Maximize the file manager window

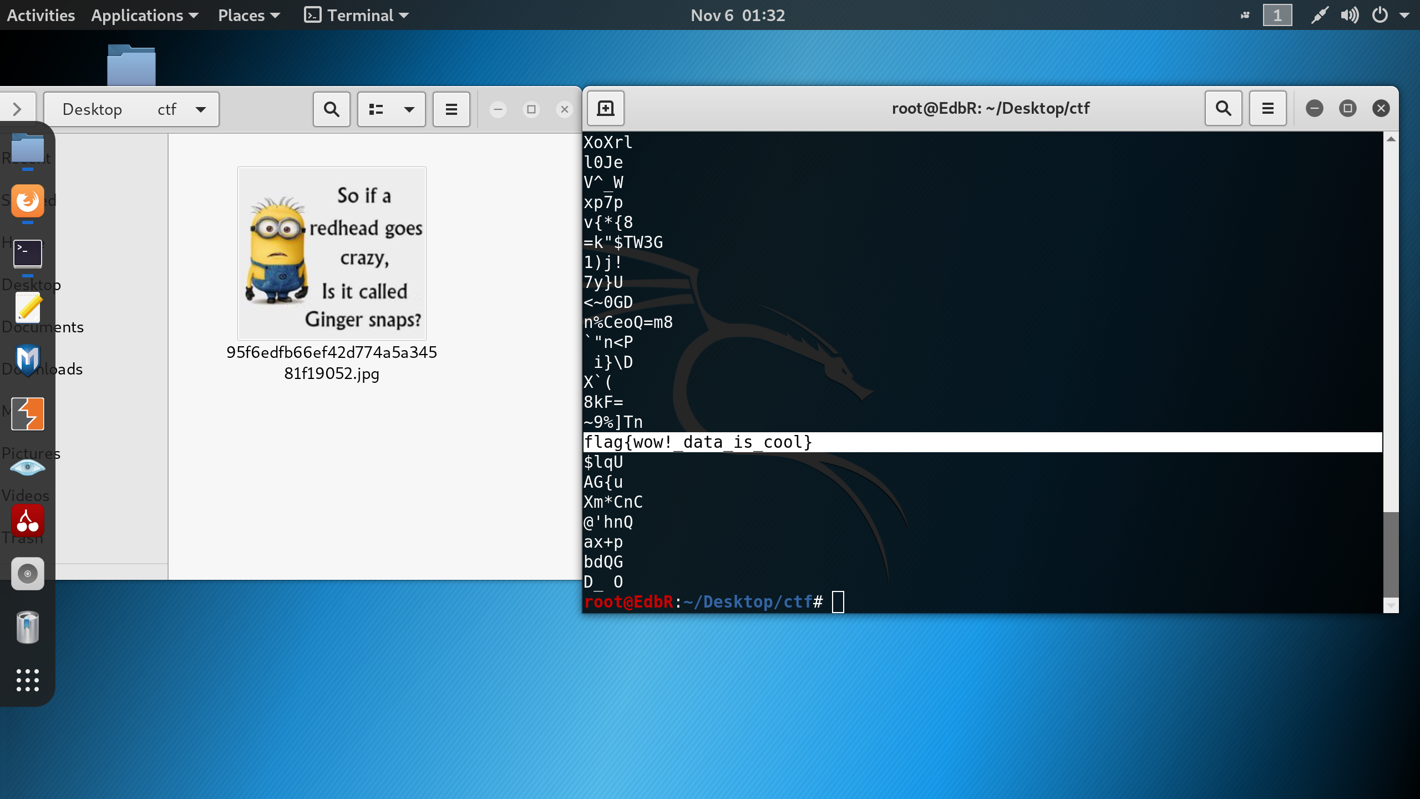(x=531, y=109)
